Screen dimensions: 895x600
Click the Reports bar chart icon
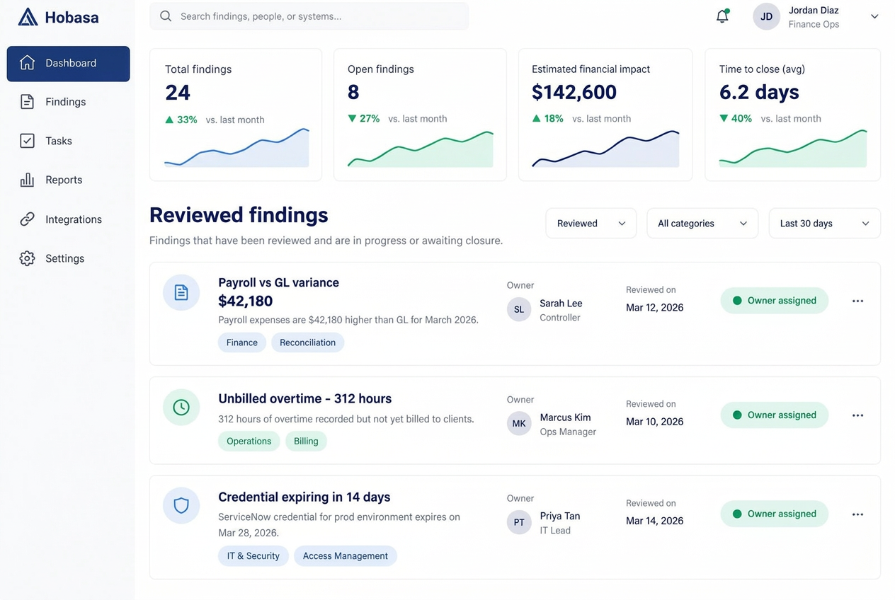coord(27,180)
